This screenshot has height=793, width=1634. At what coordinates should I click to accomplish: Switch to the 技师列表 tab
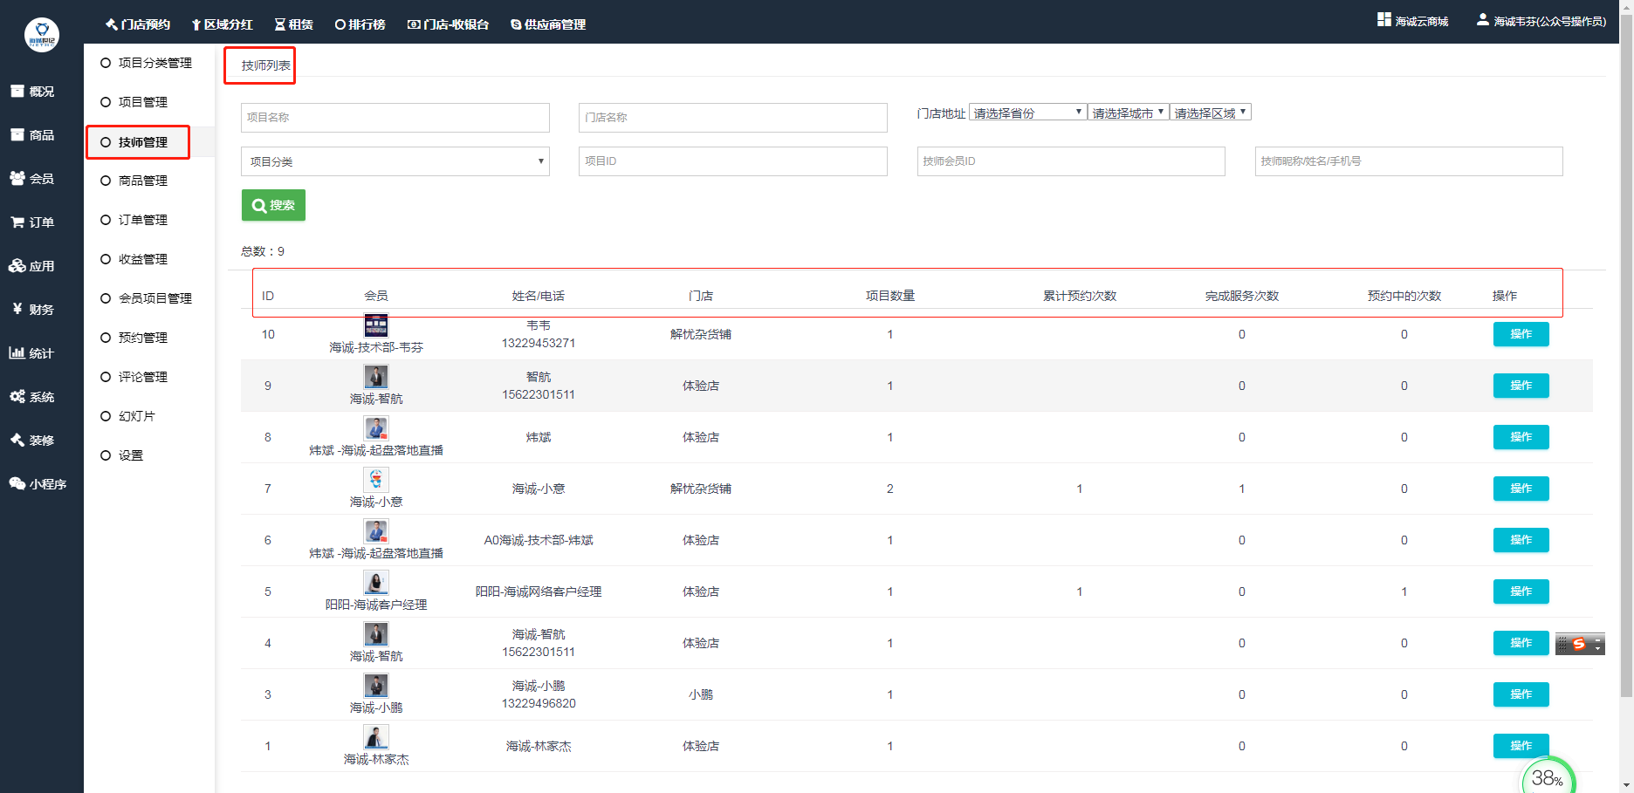click(x=265, y=65)
